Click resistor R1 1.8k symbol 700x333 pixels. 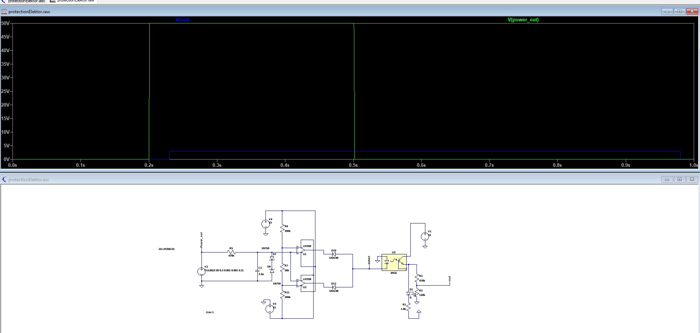click(x=408, y=307)
